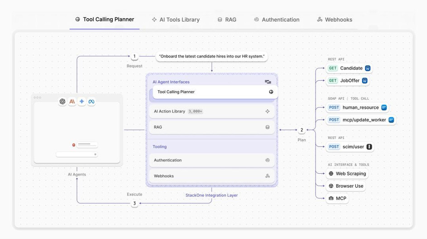The image size is (427, 239).
Task: Click the StackOne Integration Layer label
Action: [211, 195]
